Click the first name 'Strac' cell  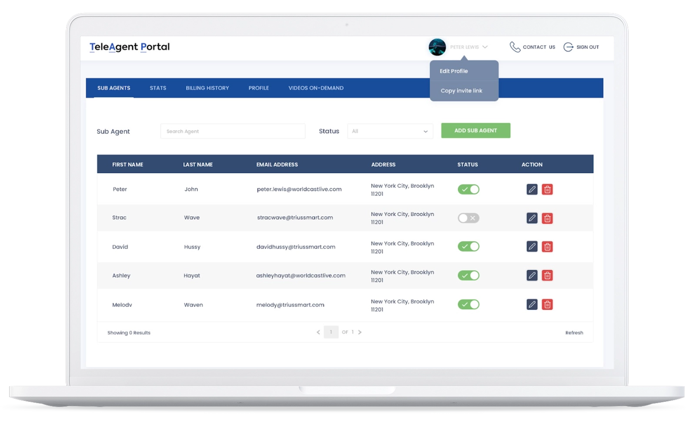[x=119, y=218]
